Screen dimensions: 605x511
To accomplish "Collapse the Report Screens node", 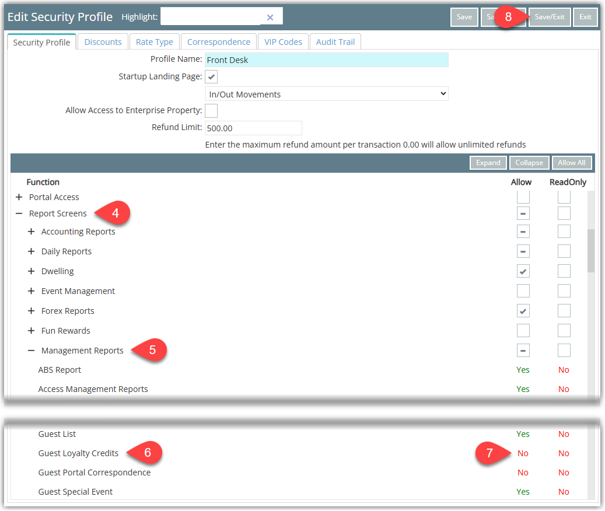I will click(19, 213).
